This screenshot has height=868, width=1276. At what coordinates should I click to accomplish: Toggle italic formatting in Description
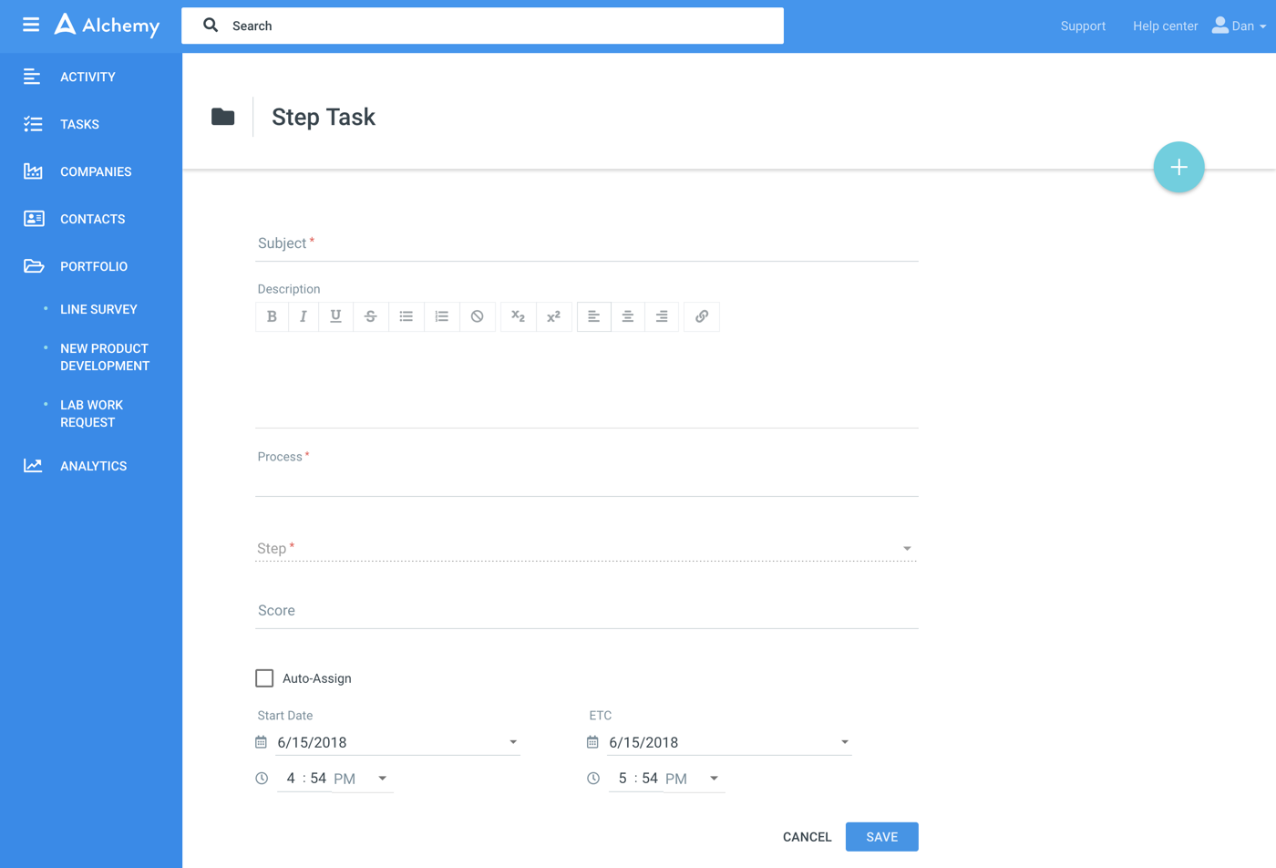pyautogui.click(x=304, y=316)
